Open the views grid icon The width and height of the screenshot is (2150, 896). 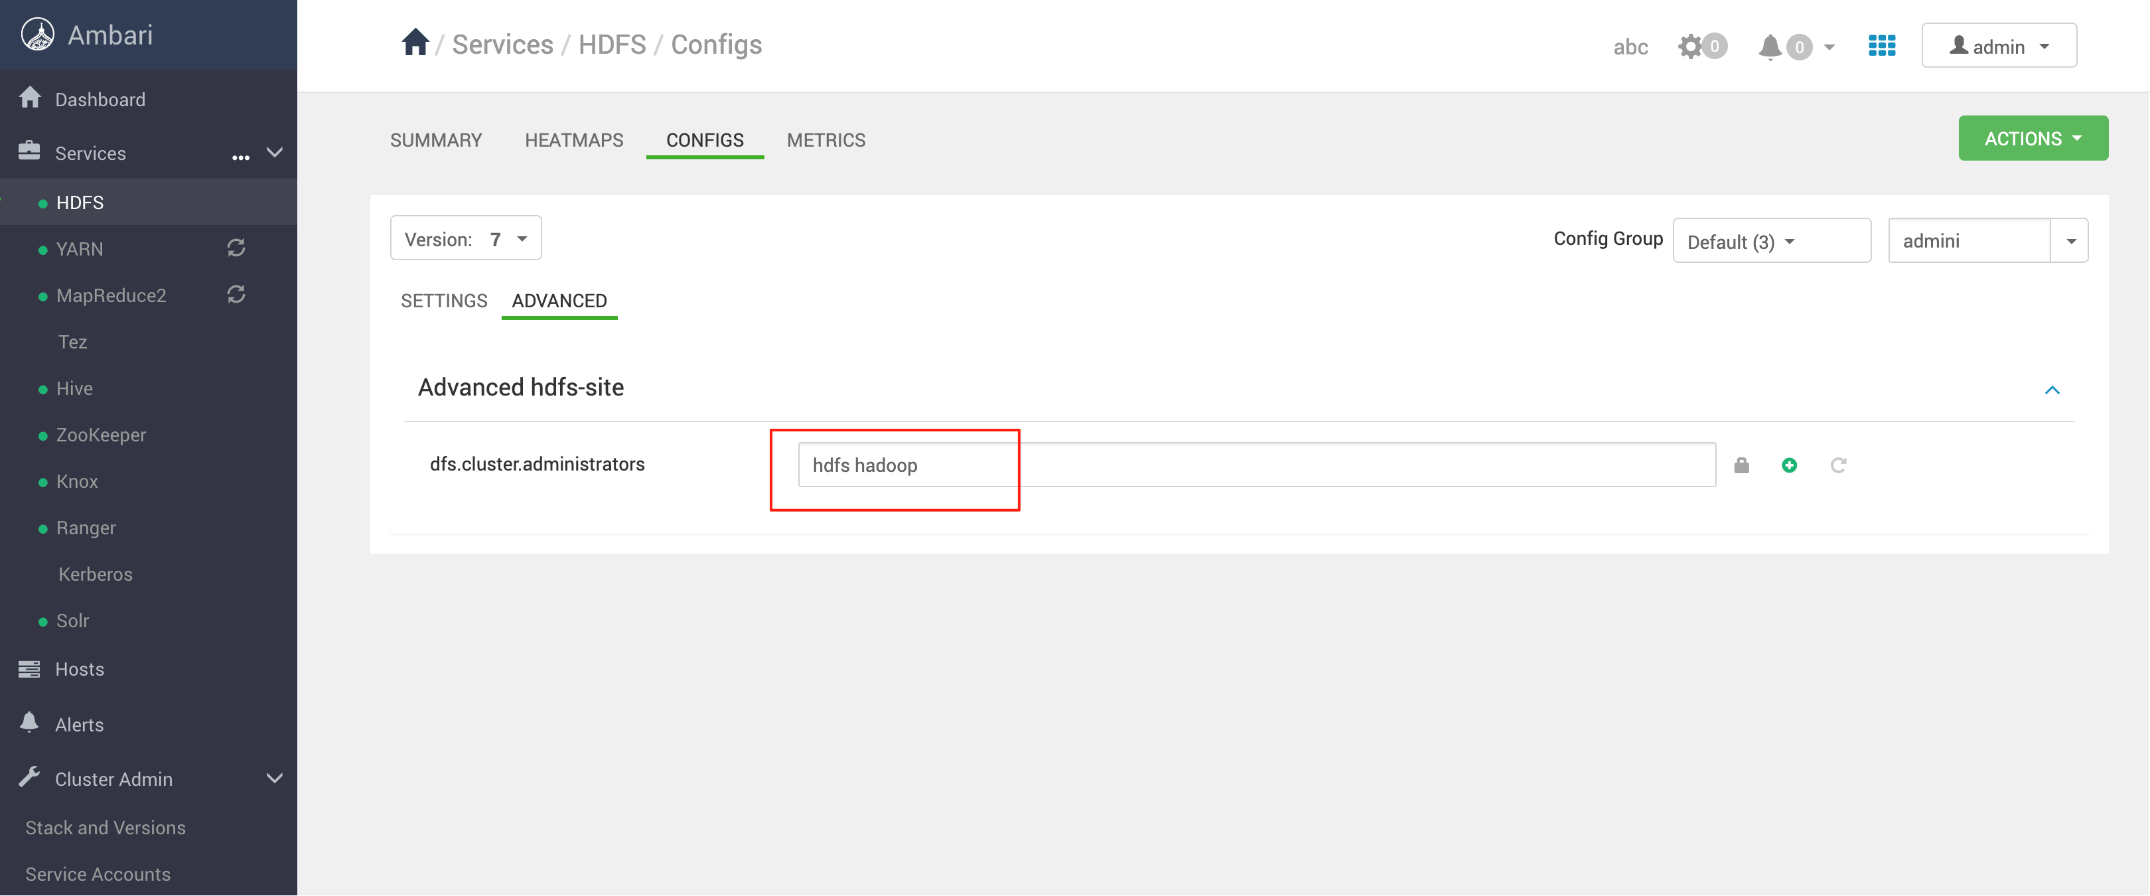pyautogui.click(x=1881, y=46)
